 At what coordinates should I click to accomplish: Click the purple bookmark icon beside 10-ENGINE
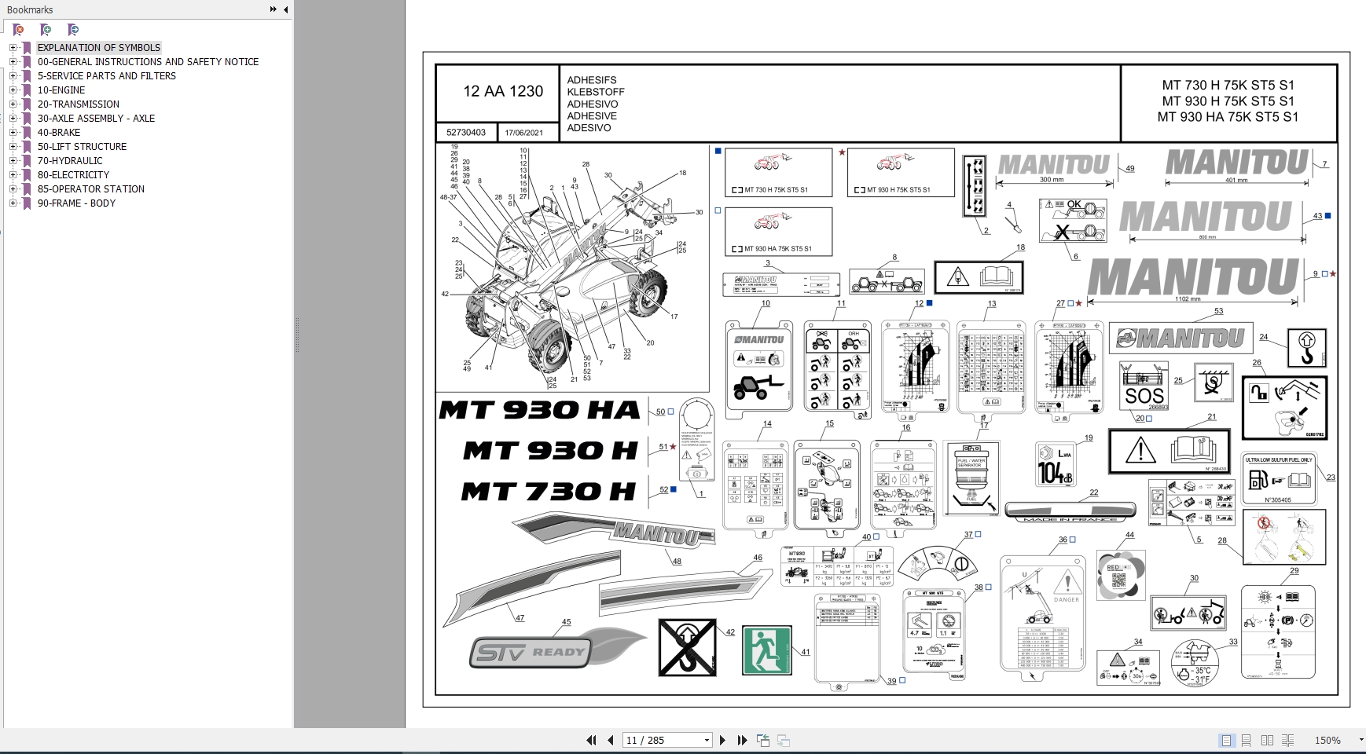(27, 90)
